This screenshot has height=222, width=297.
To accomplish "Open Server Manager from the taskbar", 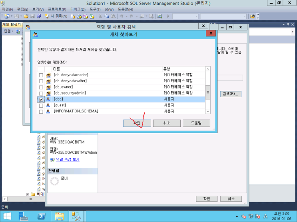I will tap(23, 216).
